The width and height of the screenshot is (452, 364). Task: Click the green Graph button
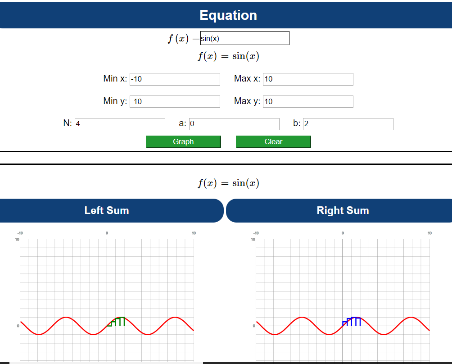(183, 141)
